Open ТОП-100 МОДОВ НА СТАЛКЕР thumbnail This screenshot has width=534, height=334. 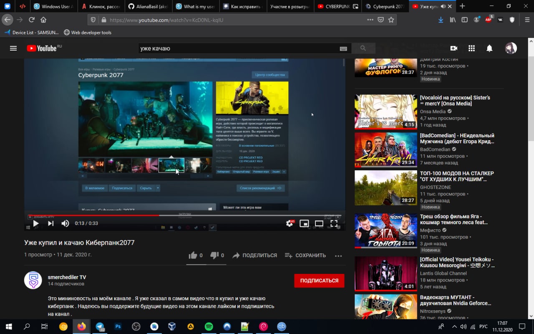point(386,187)
